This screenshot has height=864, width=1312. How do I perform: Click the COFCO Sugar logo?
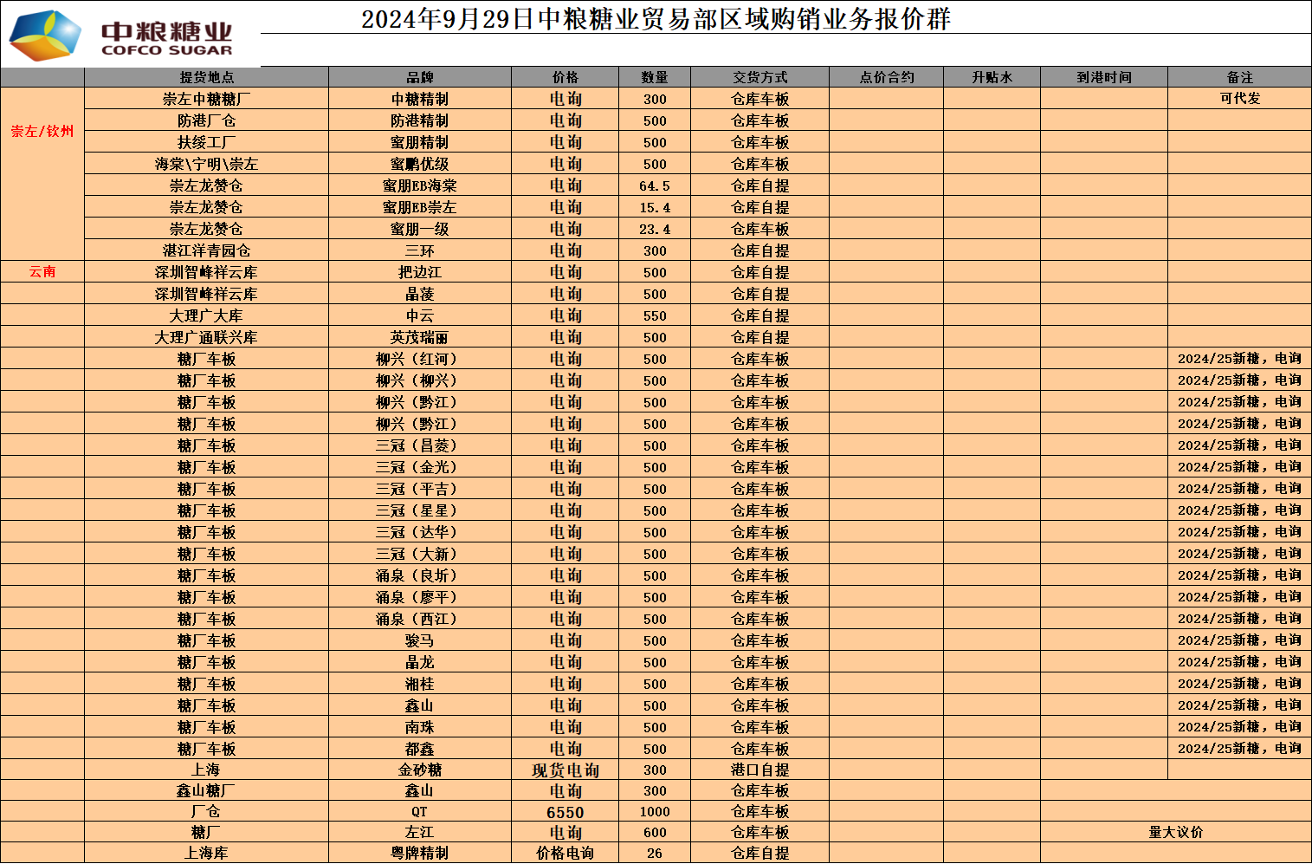click(121, 36)
